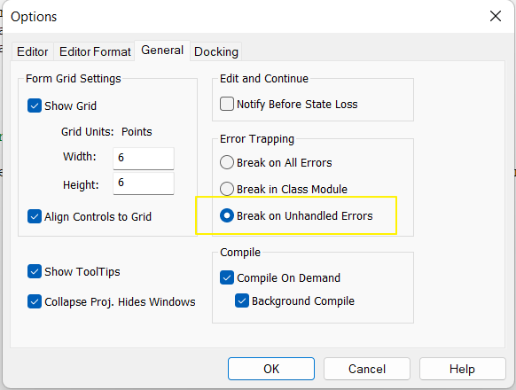The image size is (516, 390).
Task: Click the grid Height input field
Action: [x=144, y=183]
